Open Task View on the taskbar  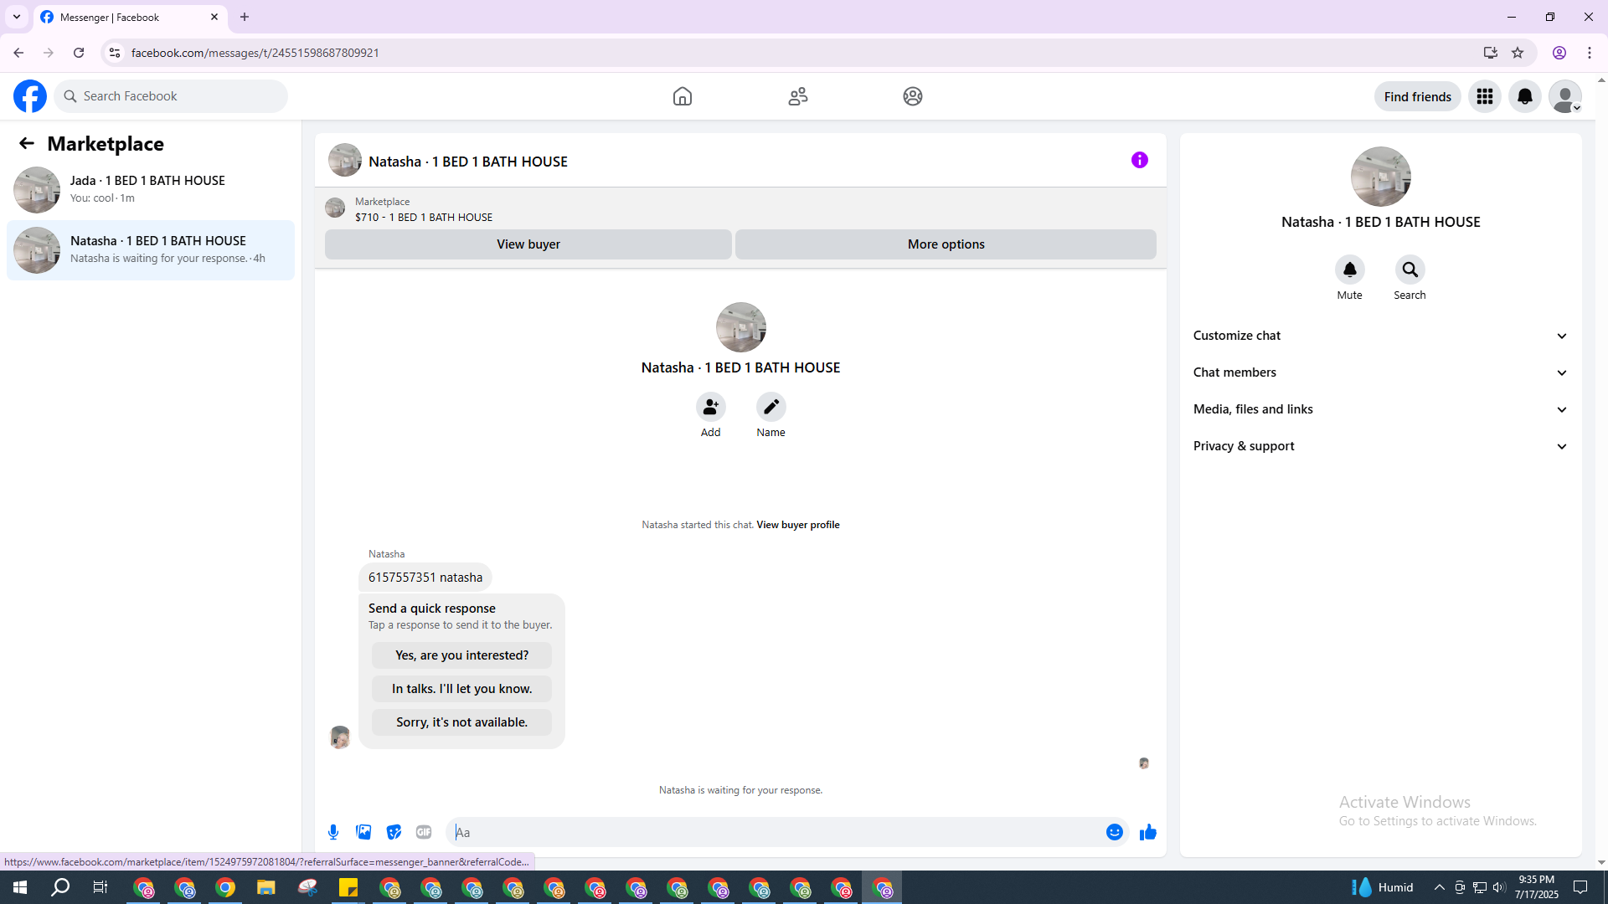pos(100,887)
